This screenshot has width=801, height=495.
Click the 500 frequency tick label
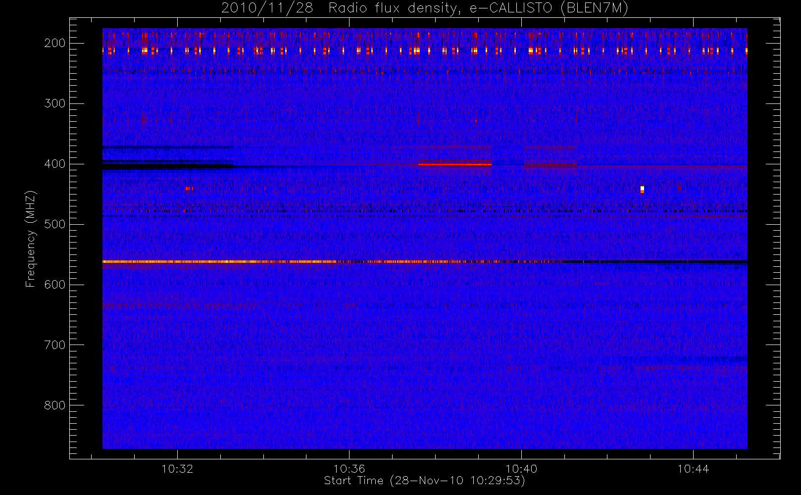(55, 224)
